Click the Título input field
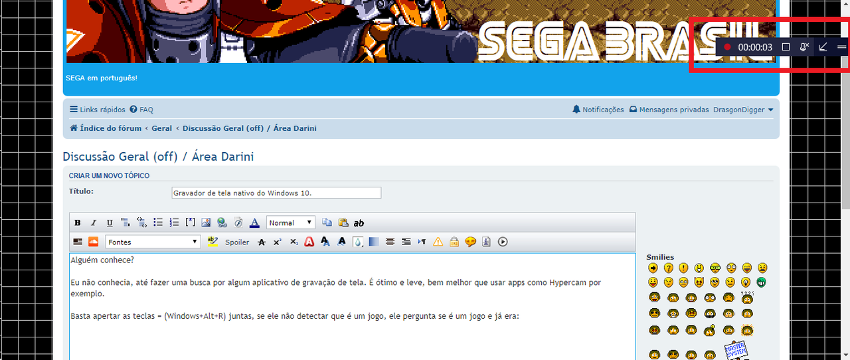Image resolution: width=850 pixels, height=360 pixels. click(276, 193)
